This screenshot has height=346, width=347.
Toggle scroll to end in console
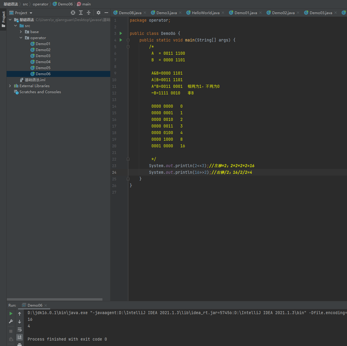pos(20,337)
